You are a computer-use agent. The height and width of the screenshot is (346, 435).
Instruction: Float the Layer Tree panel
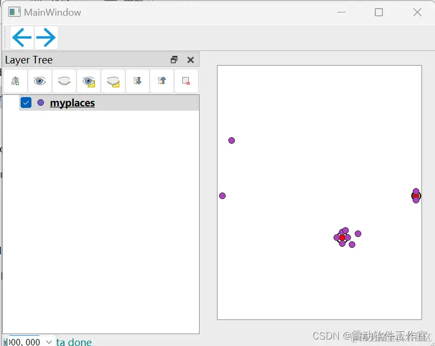pyautogui.click(x=174, y=60)
